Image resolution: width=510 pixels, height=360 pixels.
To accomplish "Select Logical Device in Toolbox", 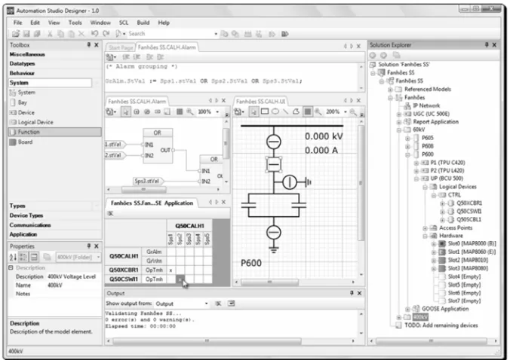I will 35,122.
